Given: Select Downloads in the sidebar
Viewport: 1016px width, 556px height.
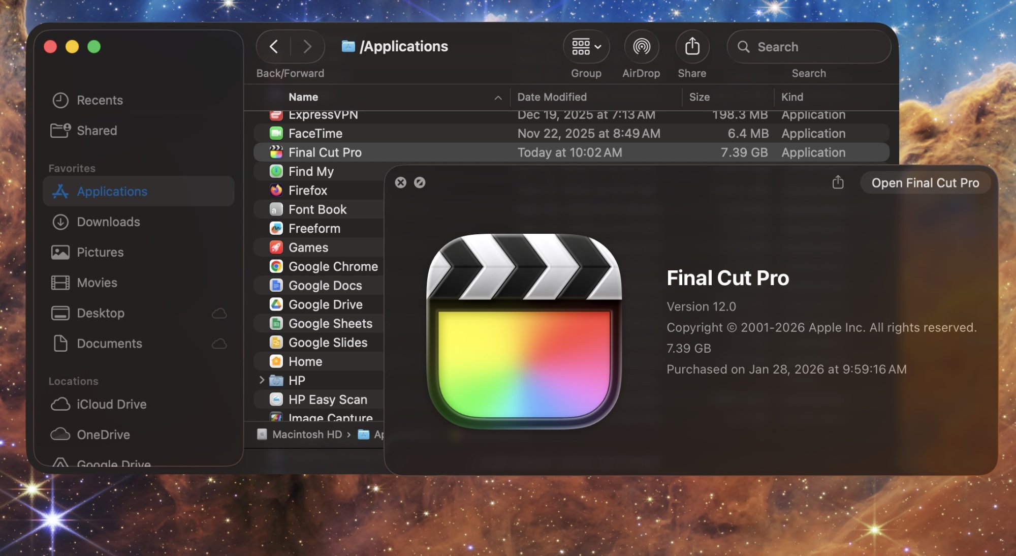Looking at the screenshot, I should [x=108, y=222].
